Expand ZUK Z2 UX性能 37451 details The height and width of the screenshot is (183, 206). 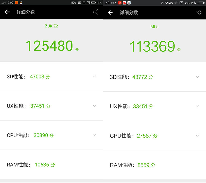coord(95,105)
